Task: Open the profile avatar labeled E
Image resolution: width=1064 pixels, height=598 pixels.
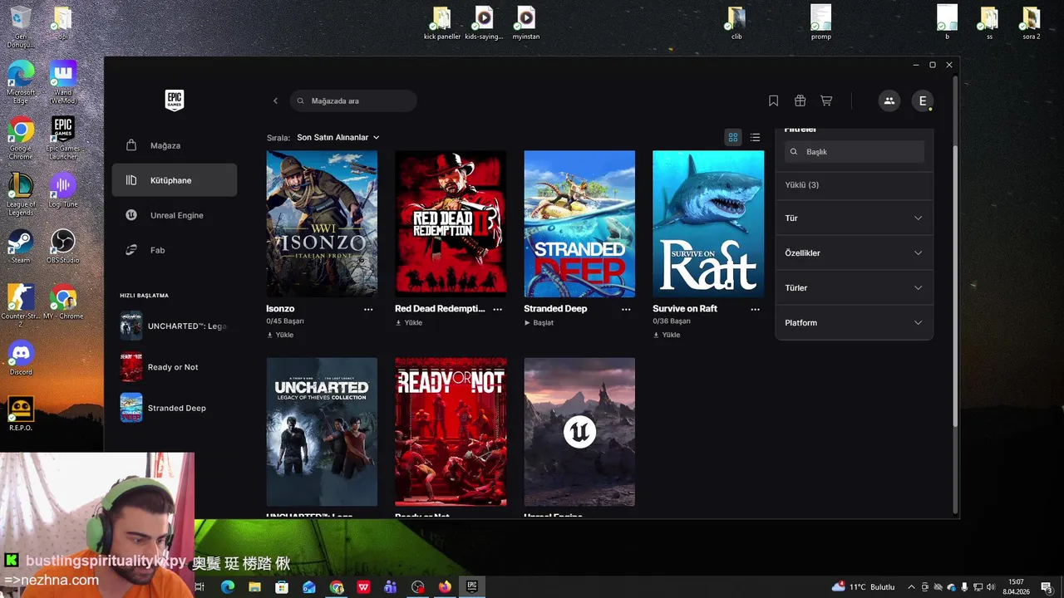Action: pyautogui.click(x=922, y=100)
